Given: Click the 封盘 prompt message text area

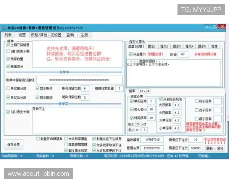Looking at the screenshot, I should 174,73.
